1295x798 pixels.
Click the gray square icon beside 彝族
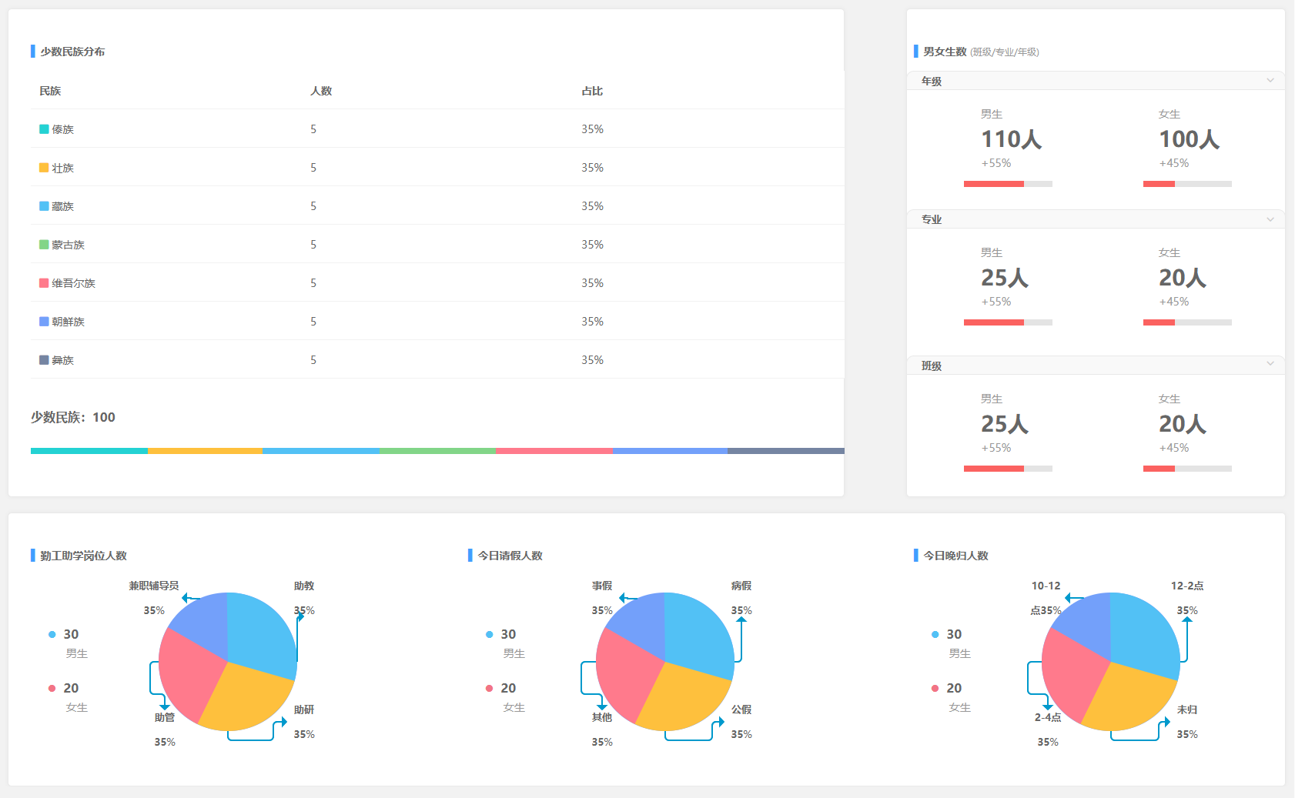(x=44, y=360)
